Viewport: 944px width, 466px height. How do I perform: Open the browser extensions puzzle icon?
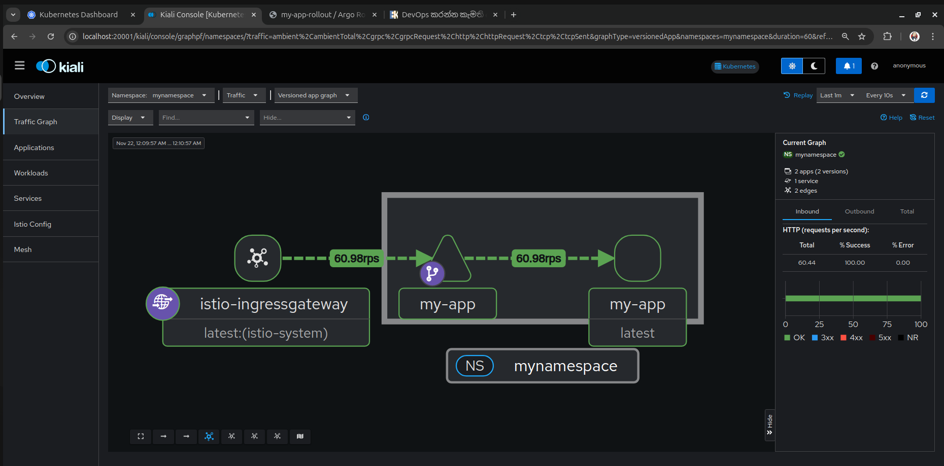887,37
